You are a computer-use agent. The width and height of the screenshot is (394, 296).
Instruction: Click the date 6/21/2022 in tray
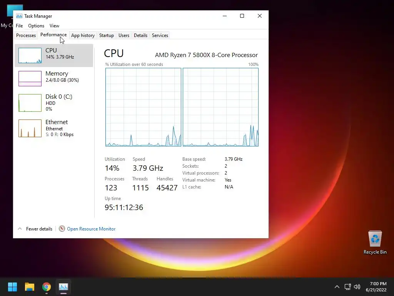click(376, 290)
